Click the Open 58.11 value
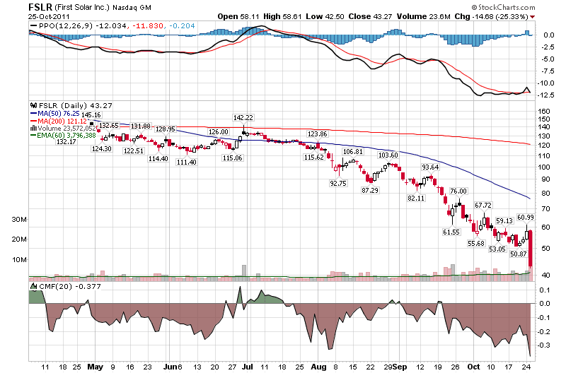The width and height of the screenshot is (566, 373). [238, 16]
